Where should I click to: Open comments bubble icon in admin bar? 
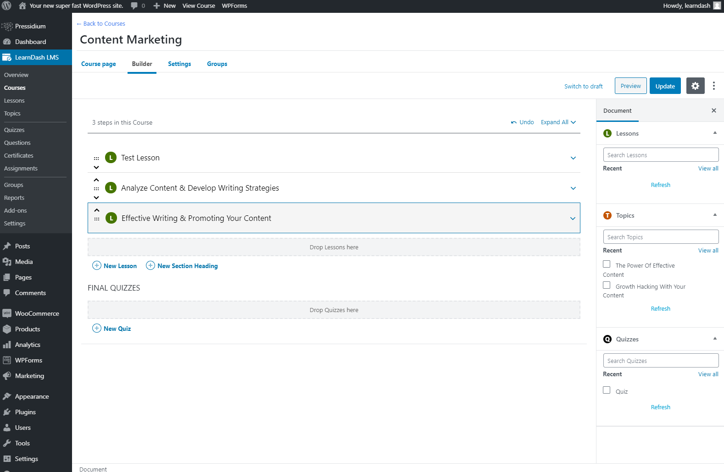(x=134, y=6)
